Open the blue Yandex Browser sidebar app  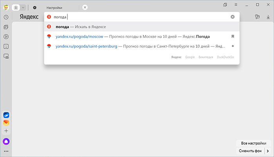click(x=6, y=115)
